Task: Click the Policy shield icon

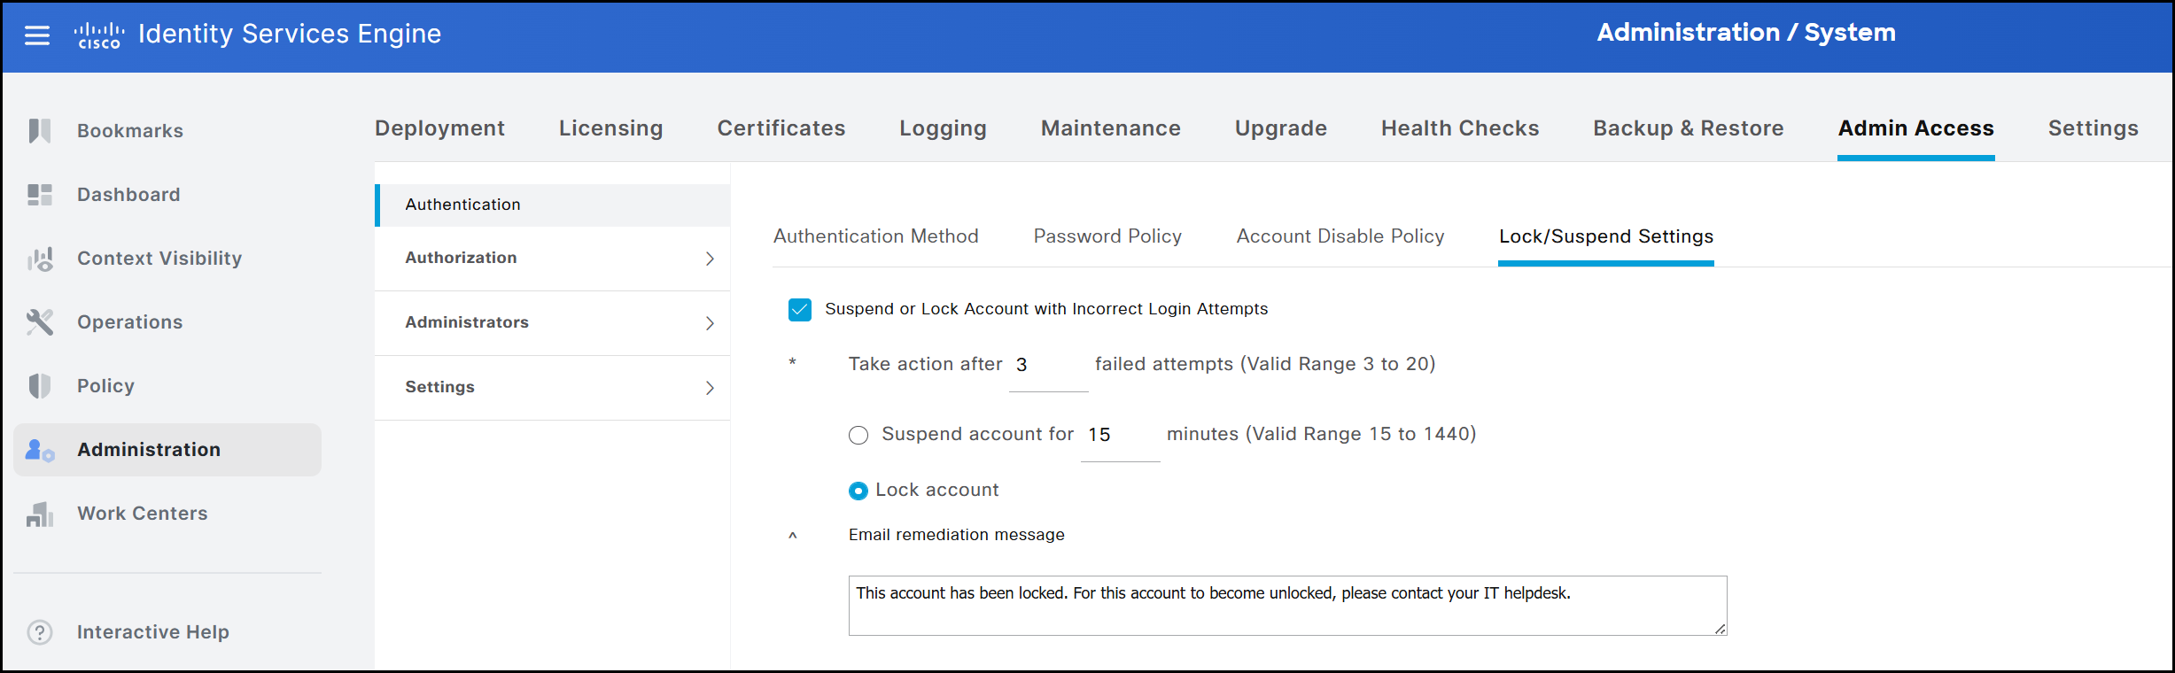Action: [x=40, y=386]
